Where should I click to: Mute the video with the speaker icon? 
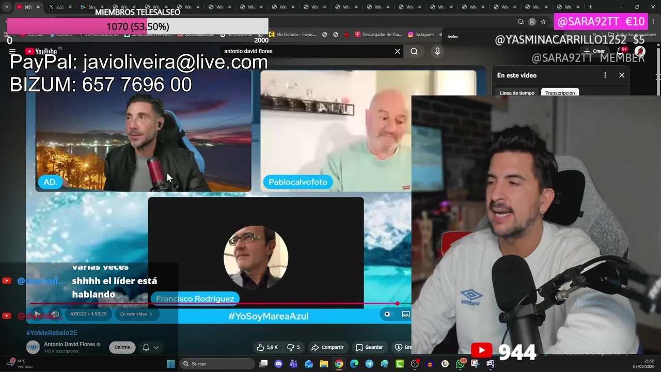coord(55,314)
